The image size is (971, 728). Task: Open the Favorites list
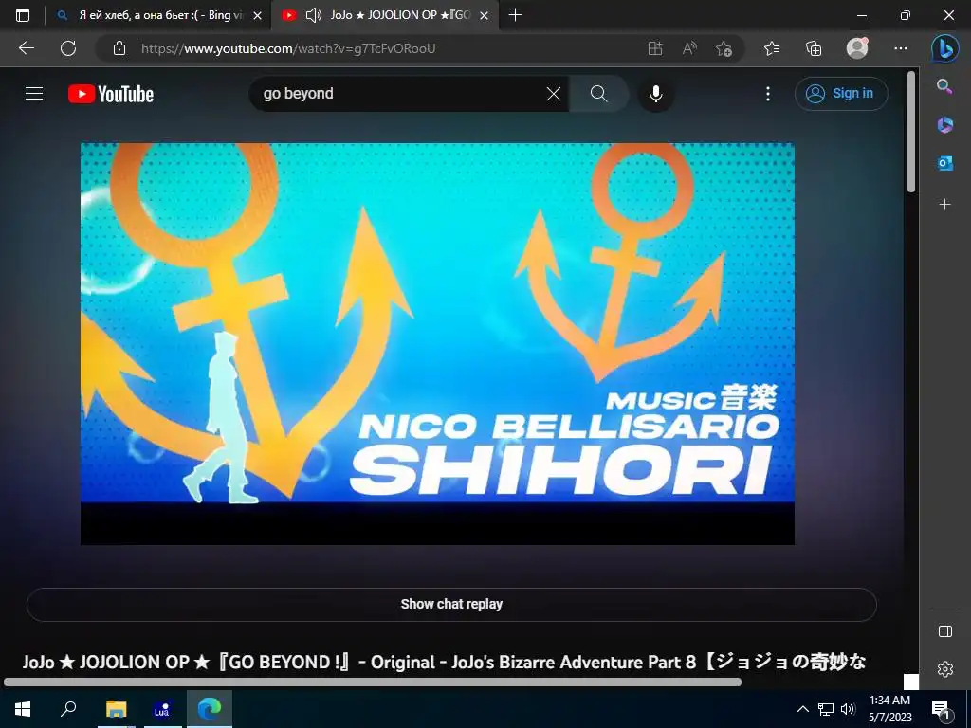point(772,48)
